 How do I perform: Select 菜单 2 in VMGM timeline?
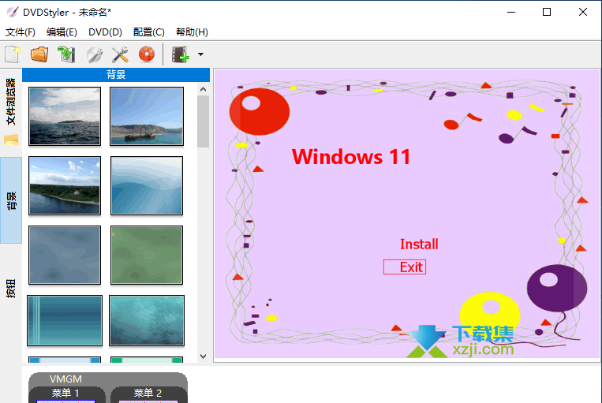(148, 393)
